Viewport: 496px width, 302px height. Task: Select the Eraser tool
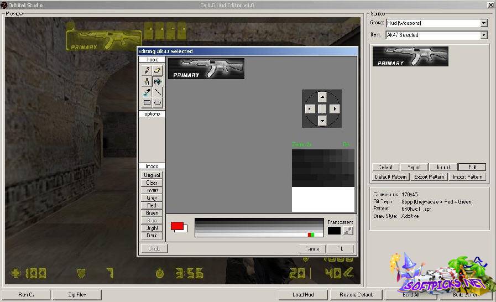point(158,70)
